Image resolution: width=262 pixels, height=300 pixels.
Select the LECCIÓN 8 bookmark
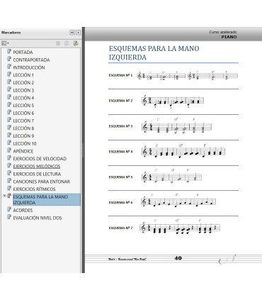coord(23,128)
